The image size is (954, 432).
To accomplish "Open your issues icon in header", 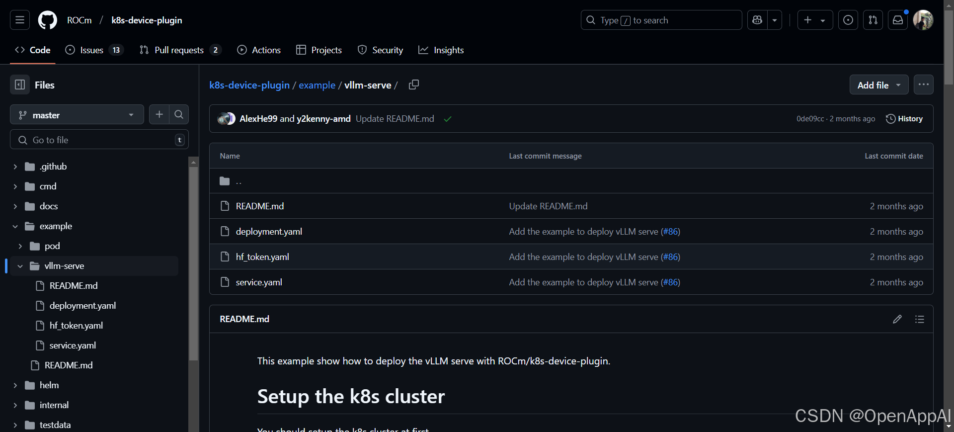I will click(848, 20).
